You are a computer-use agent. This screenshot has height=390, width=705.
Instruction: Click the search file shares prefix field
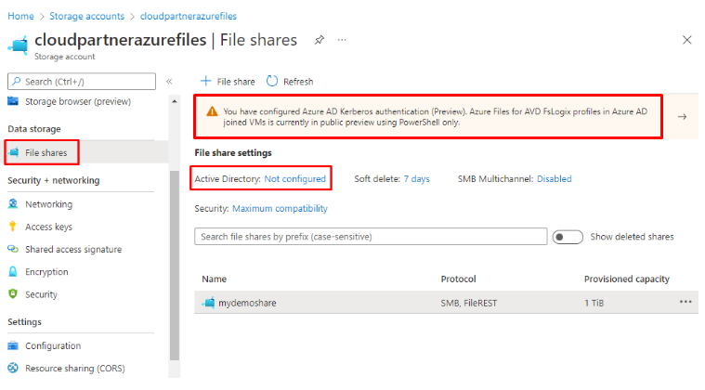point(371,237)
